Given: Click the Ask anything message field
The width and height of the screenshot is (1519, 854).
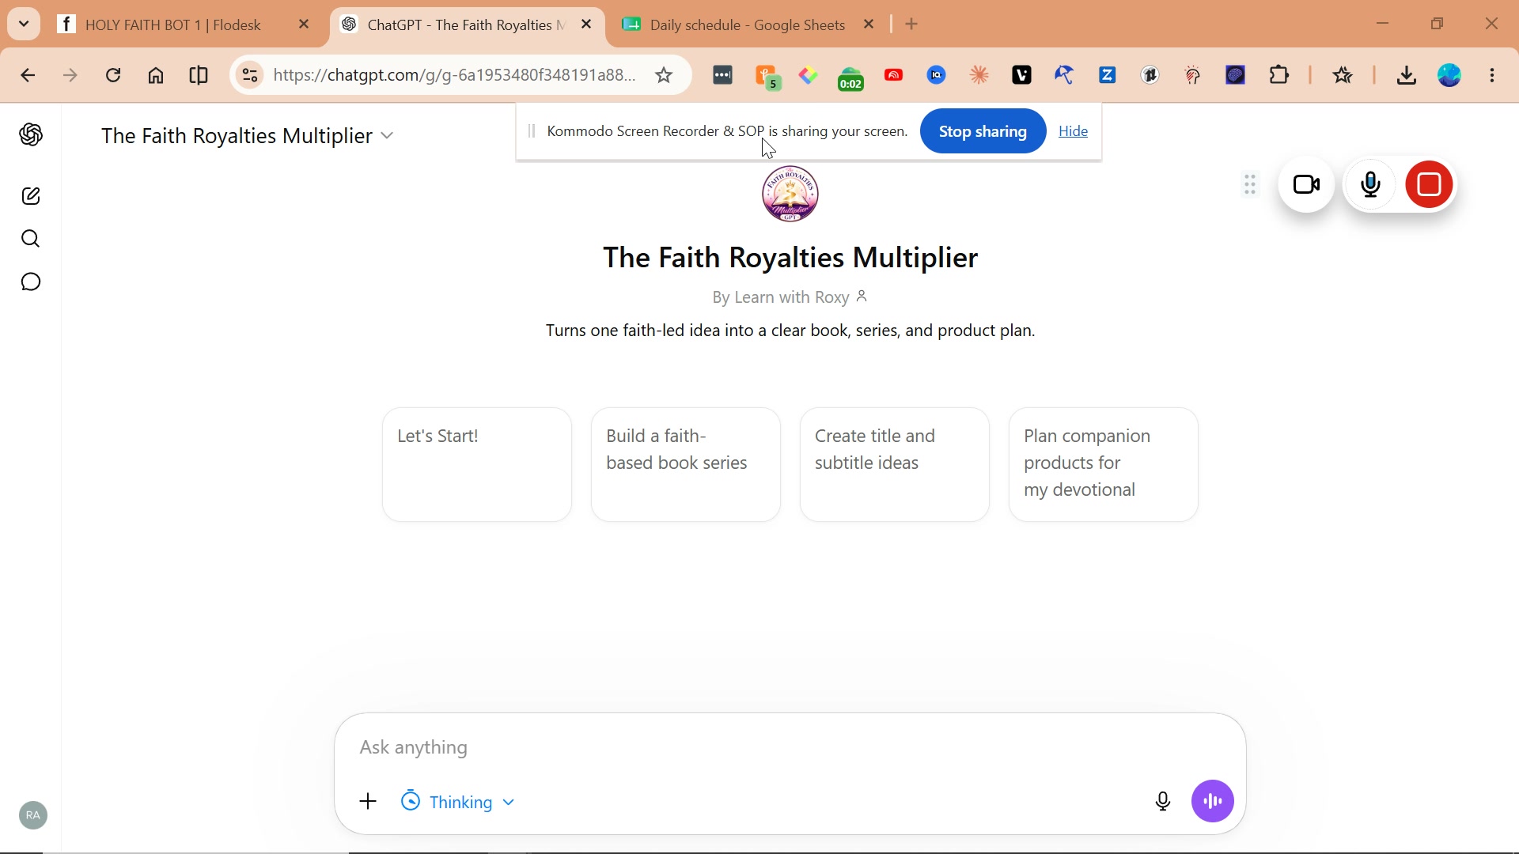Looking at the screenshot, I should [790, 748].
